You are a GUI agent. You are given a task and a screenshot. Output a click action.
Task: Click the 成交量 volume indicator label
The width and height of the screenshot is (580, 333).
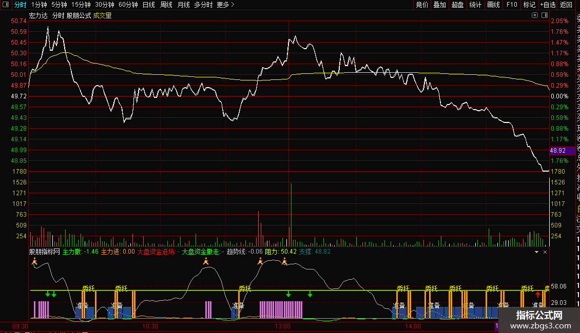pos(102,15)
